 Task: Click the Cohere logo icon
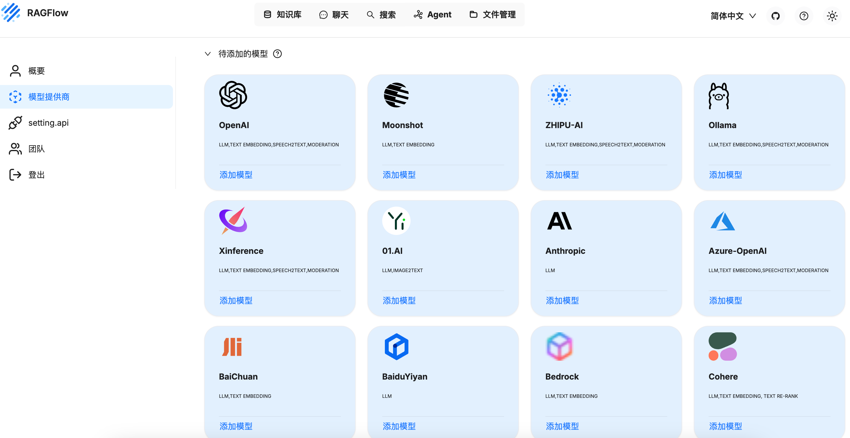pos(722,347)
